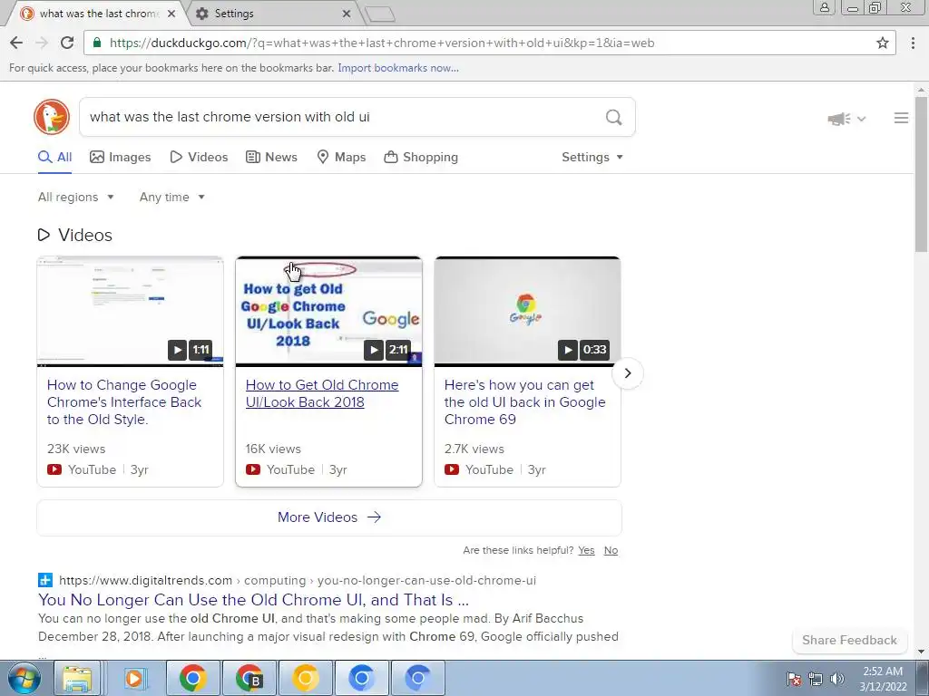Screen dimensions: 929x696
Task: Play the 0:33 Chrome 69 video thumbnail
Action: click(527, 312)
